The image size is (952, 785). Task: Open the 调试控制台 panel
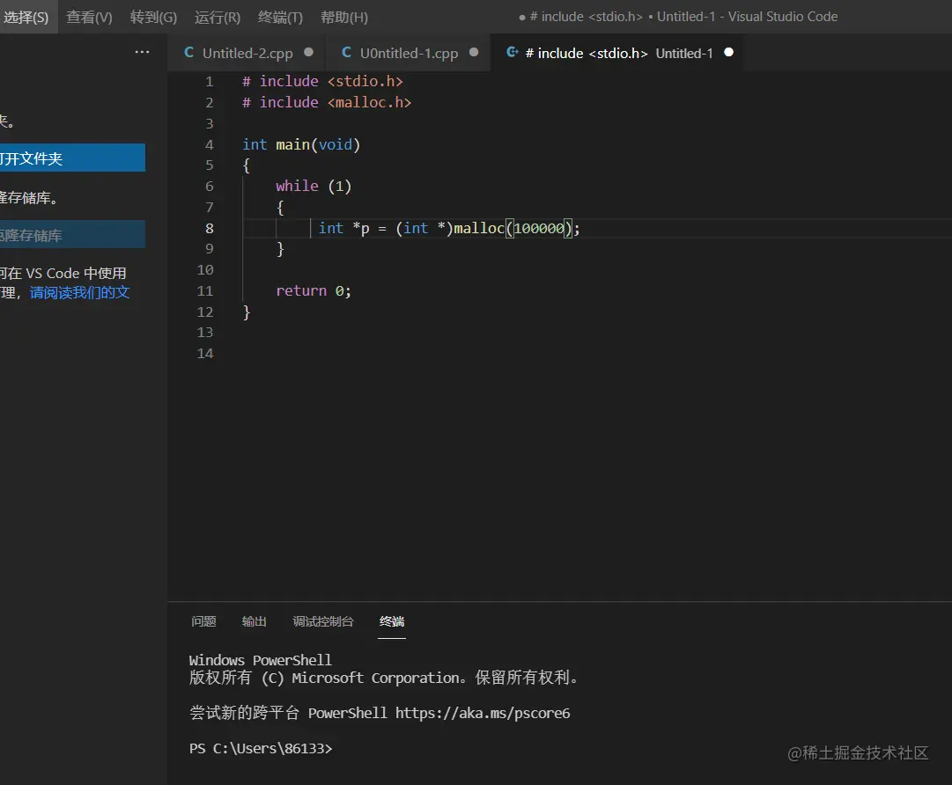(323, 621)
